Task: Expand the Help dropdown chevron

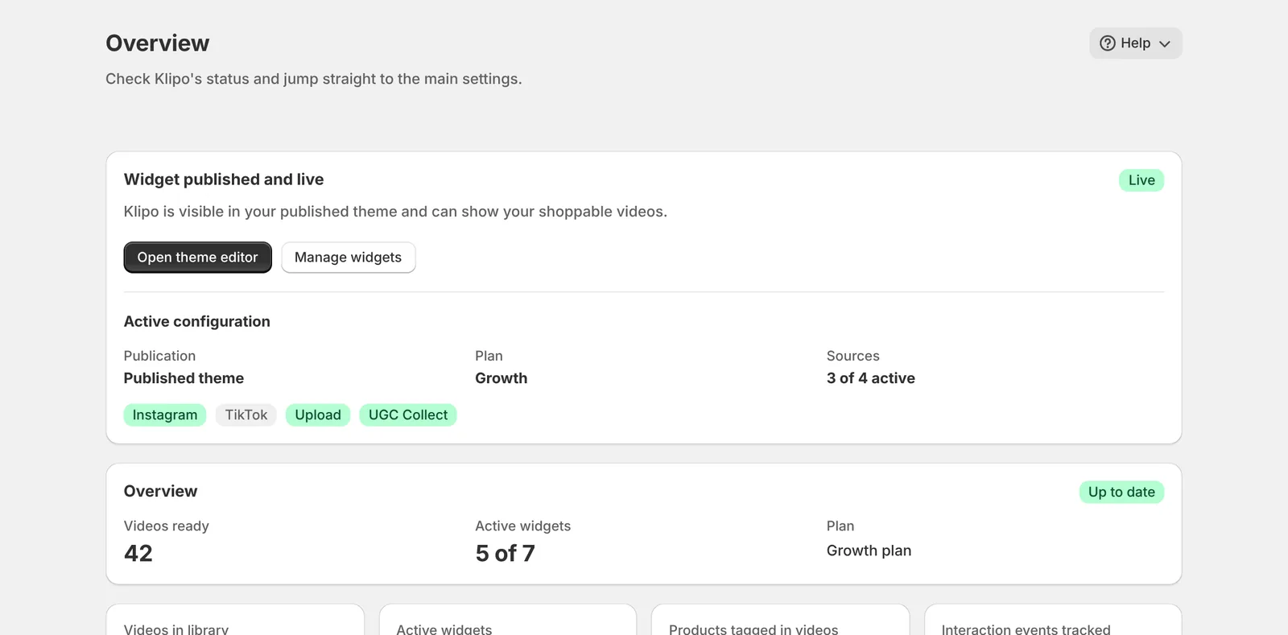Action: [1164, 43]
